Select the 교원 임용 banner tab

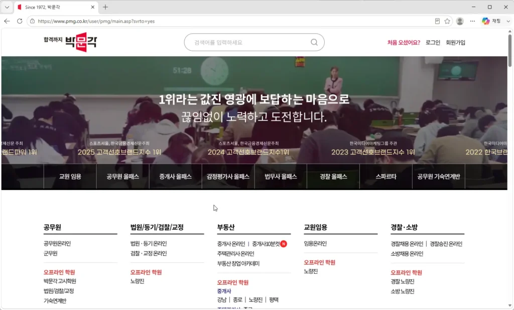[70, 176]
